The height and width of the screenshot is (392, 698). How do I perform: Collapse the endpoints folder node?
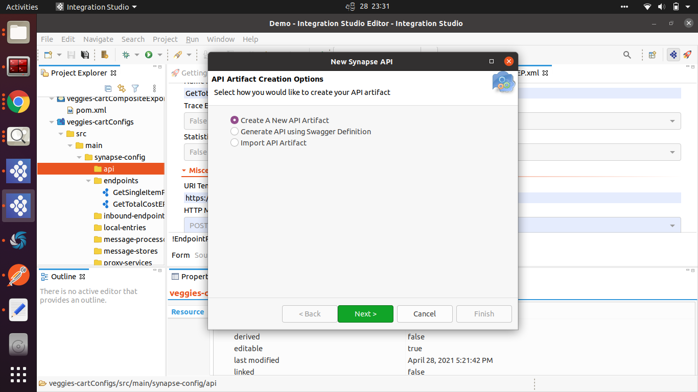88,181
